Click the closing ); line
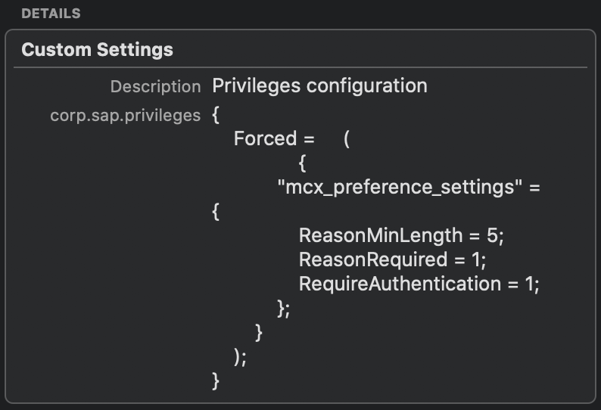Screen dimensions: 601x410 coord(240,357)
